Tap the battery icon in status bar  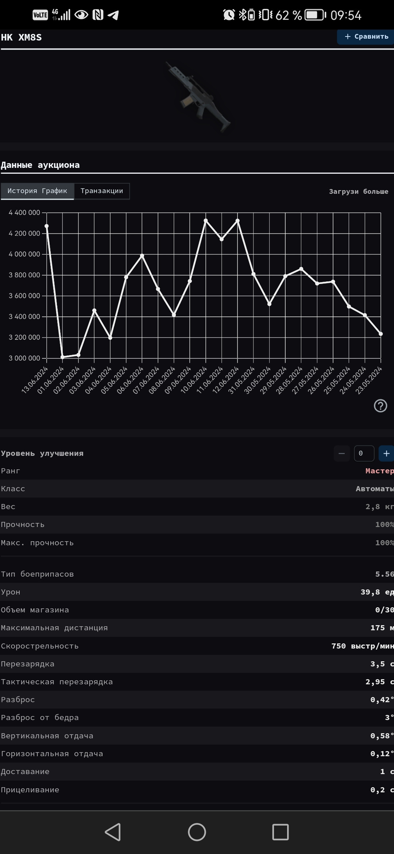point(315,15)
